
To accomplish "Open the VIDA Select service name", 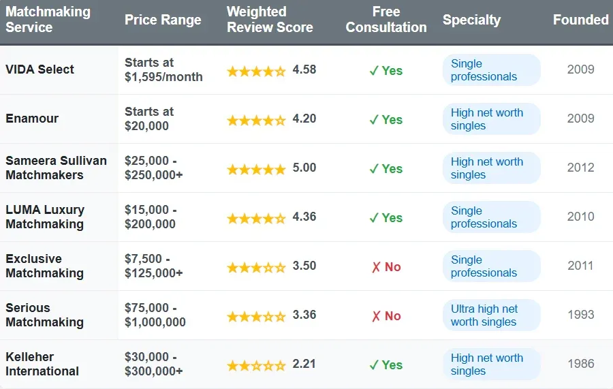I will (40, 69).
